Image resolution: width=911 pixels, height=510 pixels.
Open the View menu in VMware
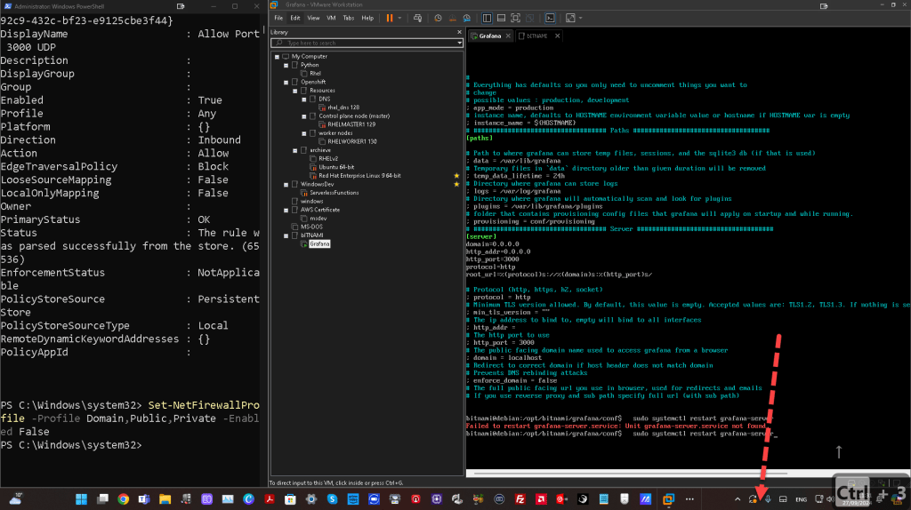[313, 18]
